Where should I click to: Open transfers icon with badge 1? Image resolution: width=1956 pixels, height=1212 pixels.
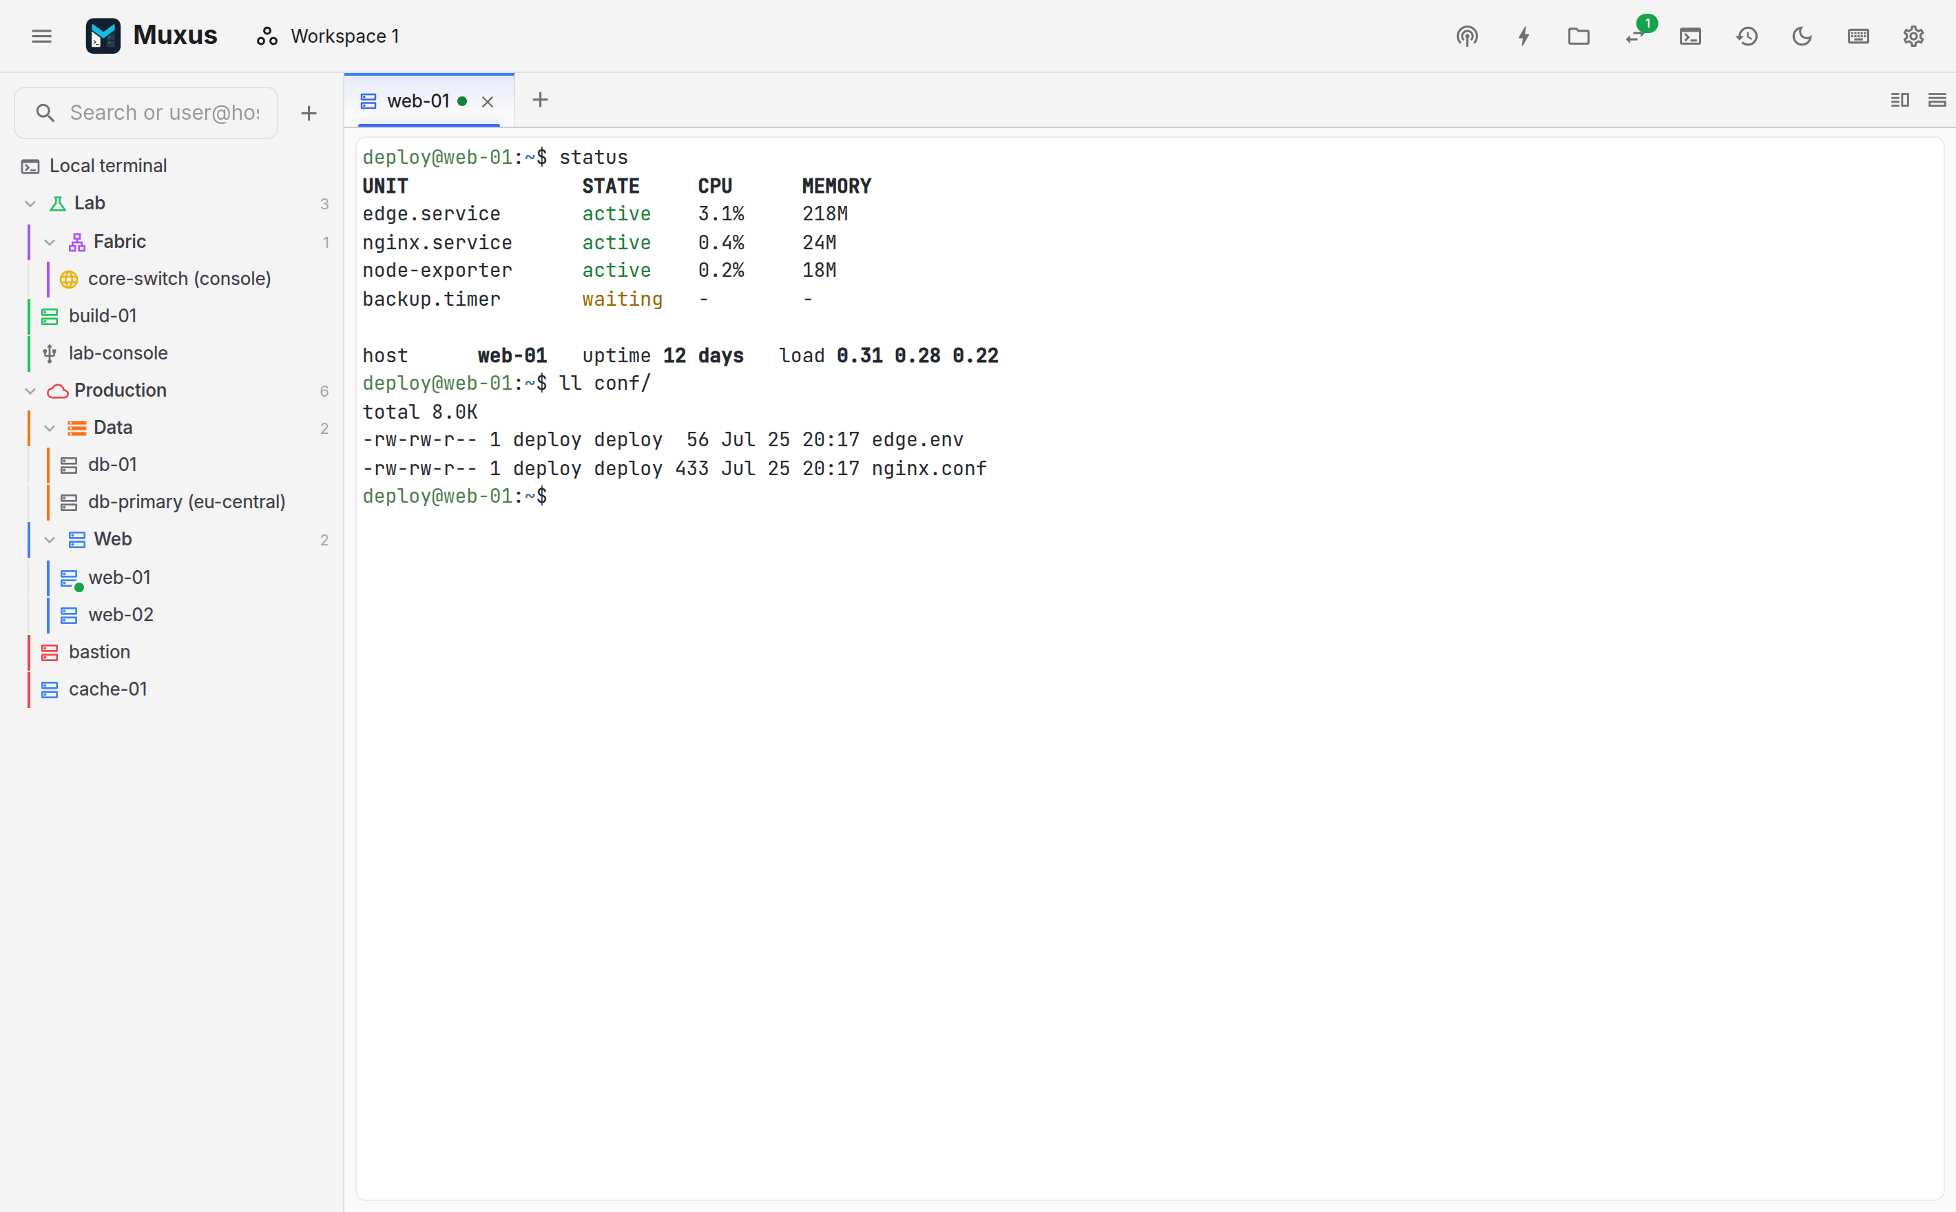[1635, 36]
